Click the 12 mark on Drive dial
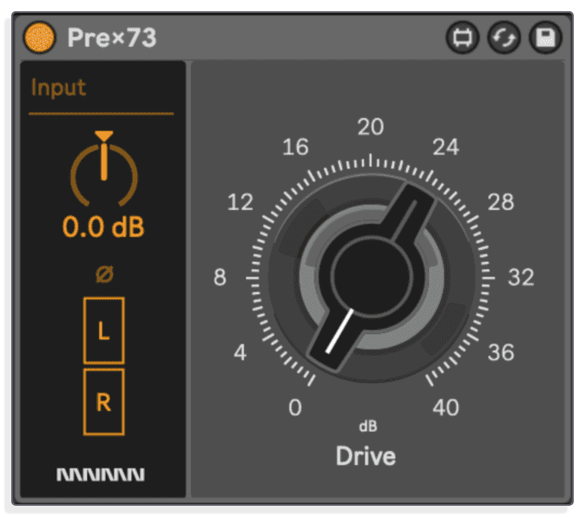This screenshot has width=585, height=517. pos(240,202)
